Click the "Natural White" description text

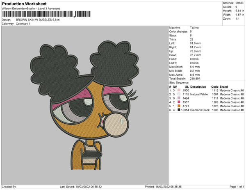[x=199, y=94]
